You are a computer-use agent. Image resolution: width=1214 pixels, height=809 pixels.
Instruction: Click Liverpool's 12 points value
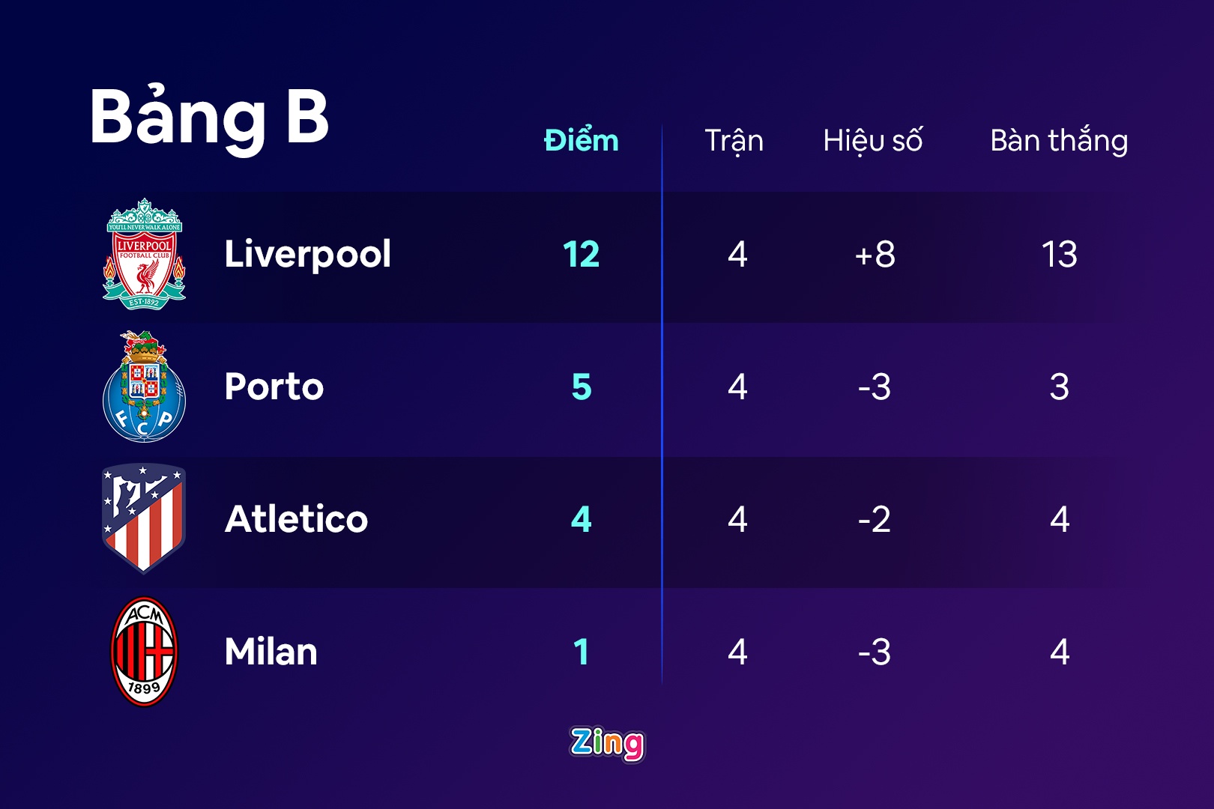tap(582, 255)
